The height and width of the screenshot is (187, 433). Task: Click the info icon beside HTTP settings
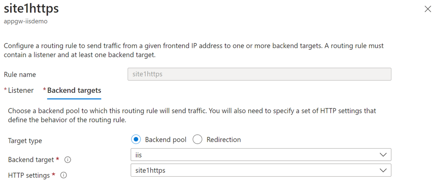coord(63,175)
